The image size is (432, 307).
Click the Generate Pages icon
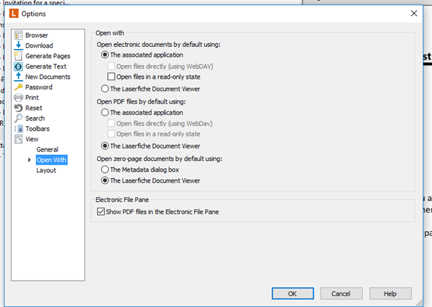tap(18, 56)
